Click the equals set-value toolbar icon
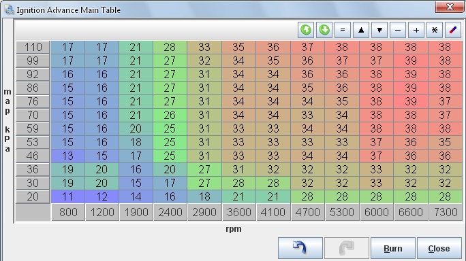This screenshot has height=261, width=466. 343,30
